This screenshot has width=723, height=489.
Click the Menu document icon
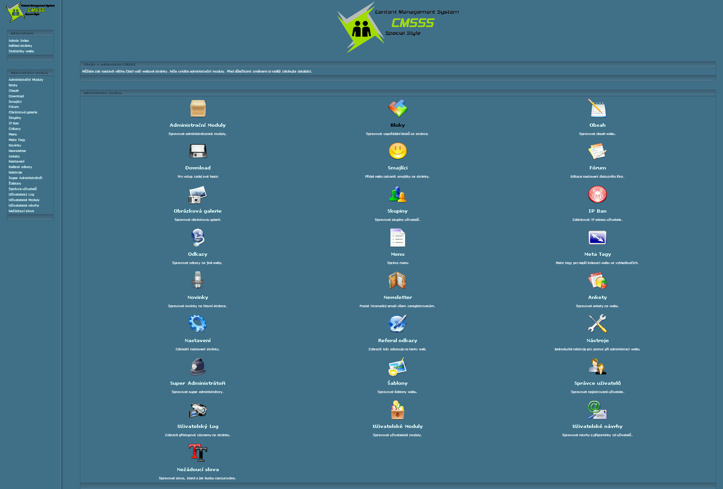(398, 237)
